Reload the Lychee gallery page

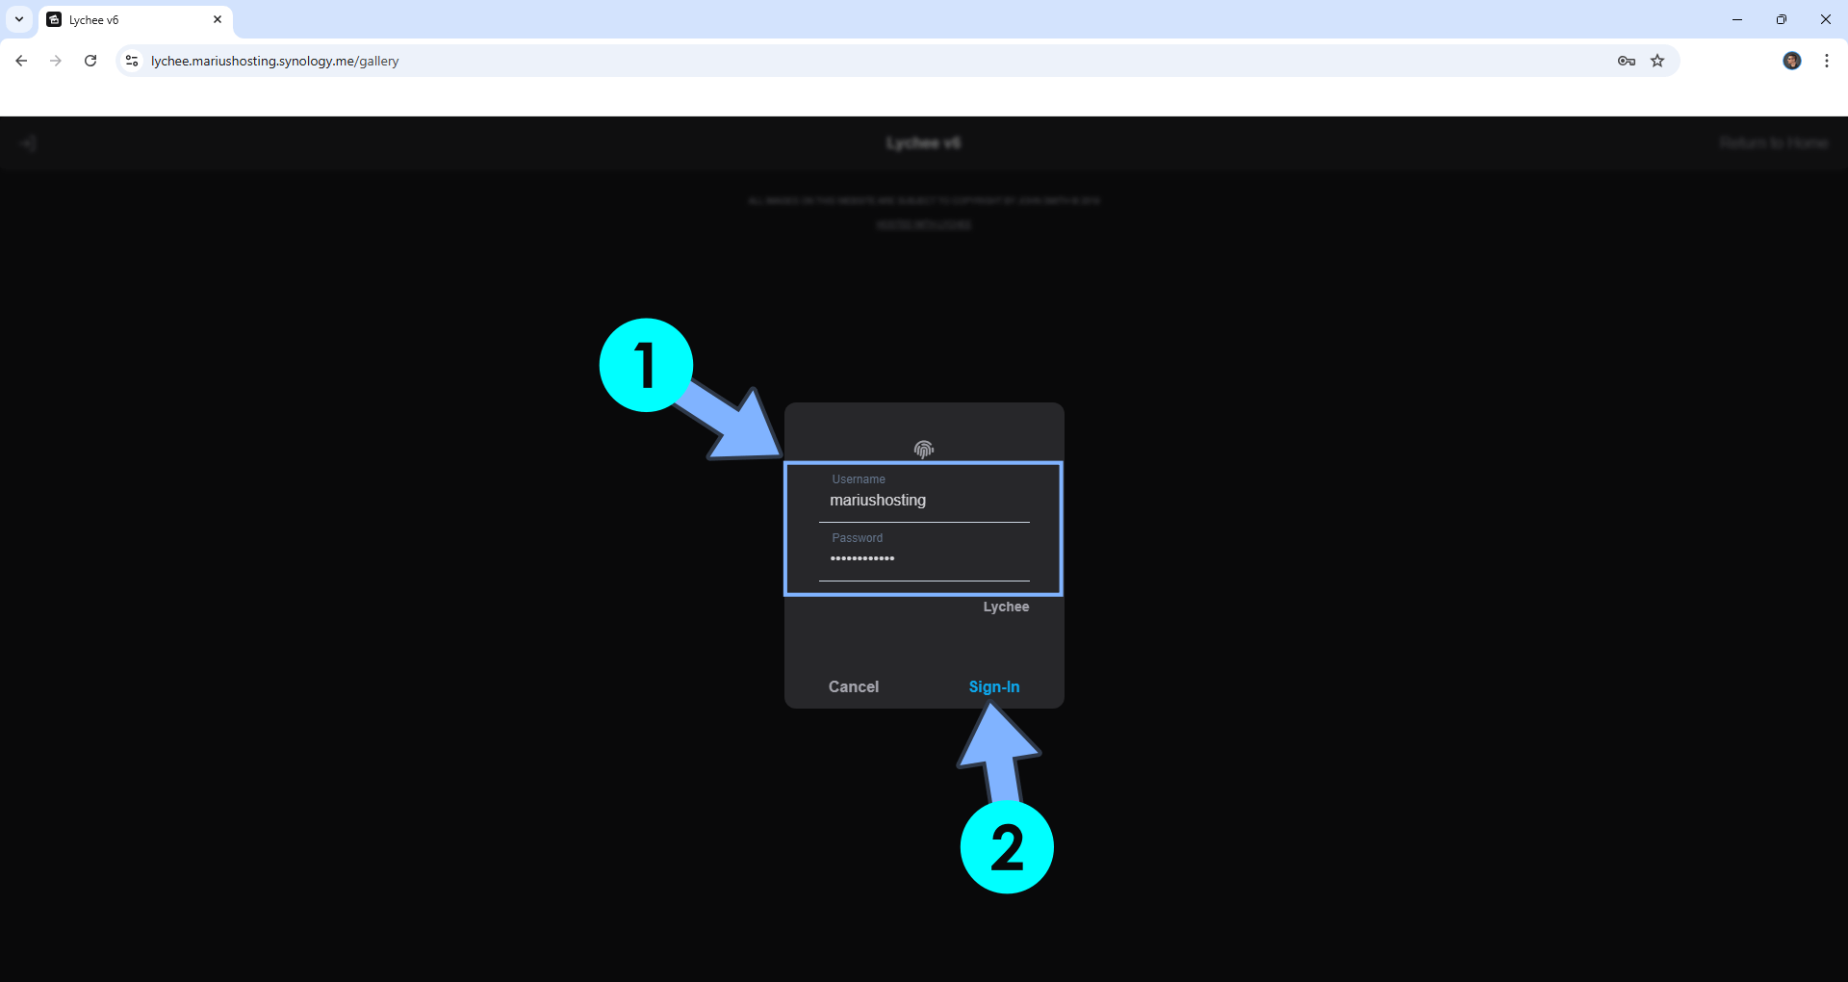(90, 61)
